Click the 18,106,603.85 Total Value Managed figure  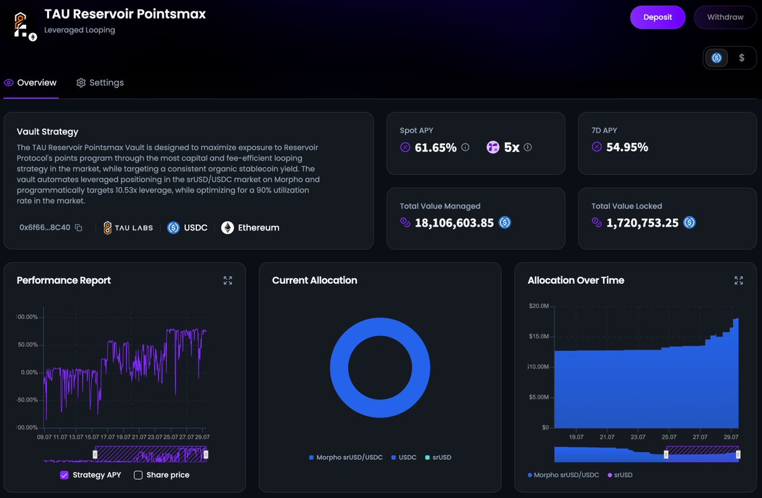pos(454,222)
